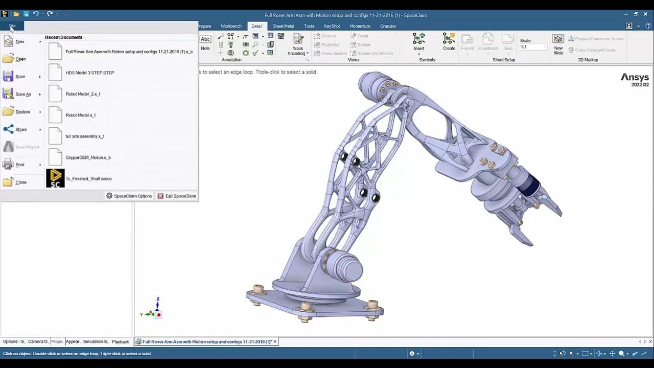The image size is (654, 368).
Task: Click the status bar info icon
Action: [412, 354]
